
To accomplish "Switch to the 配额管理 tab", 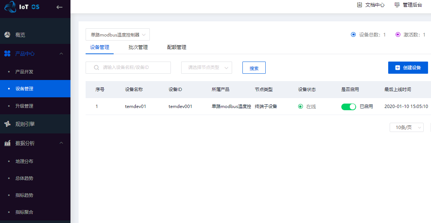I will tap(176, 47).
